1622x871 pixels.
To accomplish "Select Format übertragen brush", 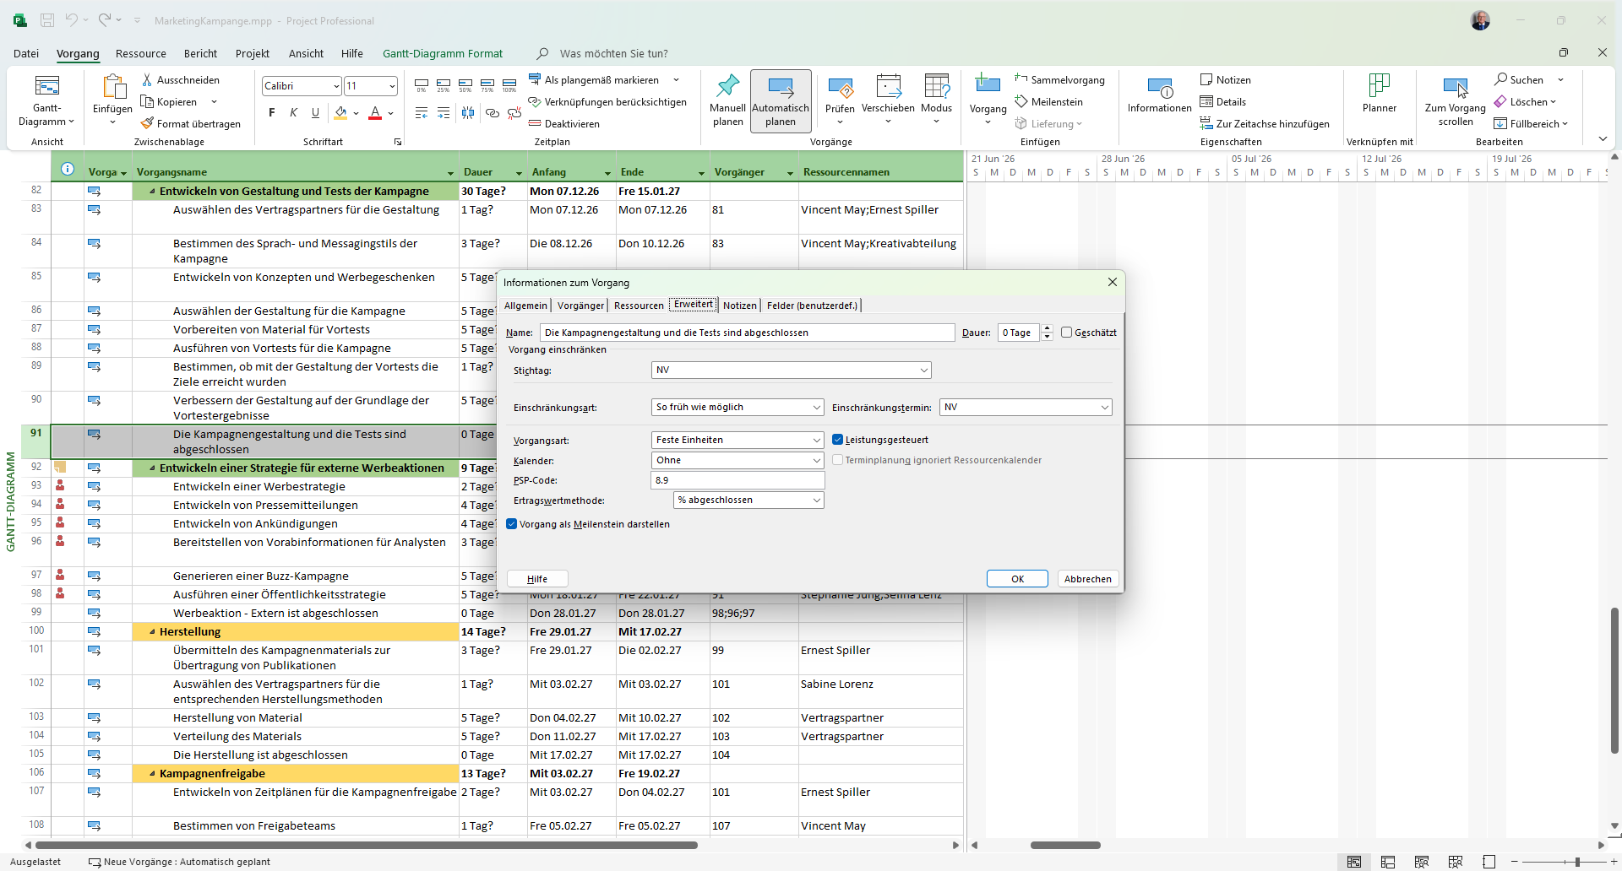I will [190, 123].
